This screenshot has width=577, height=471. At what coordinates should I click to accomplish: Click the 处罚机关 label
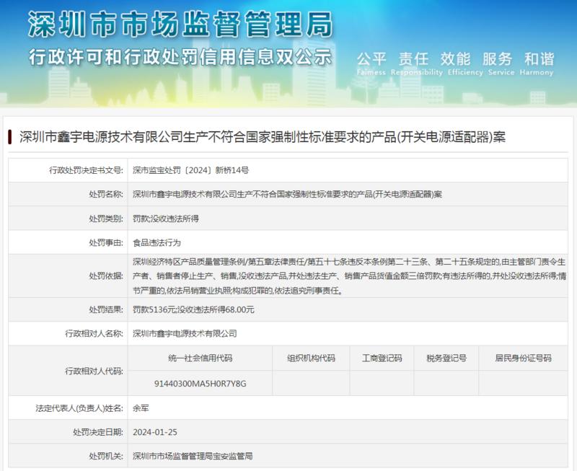pyautogui.click(x=106, y=456)
